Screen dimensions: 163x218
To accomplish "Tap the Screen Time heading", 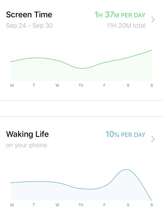I will [29, 15].
